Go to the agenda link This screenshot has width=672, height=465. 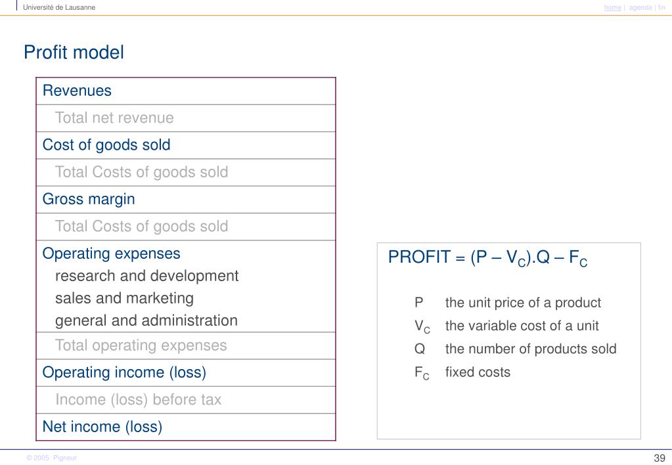pyautogui.click(x=640, y=7)
